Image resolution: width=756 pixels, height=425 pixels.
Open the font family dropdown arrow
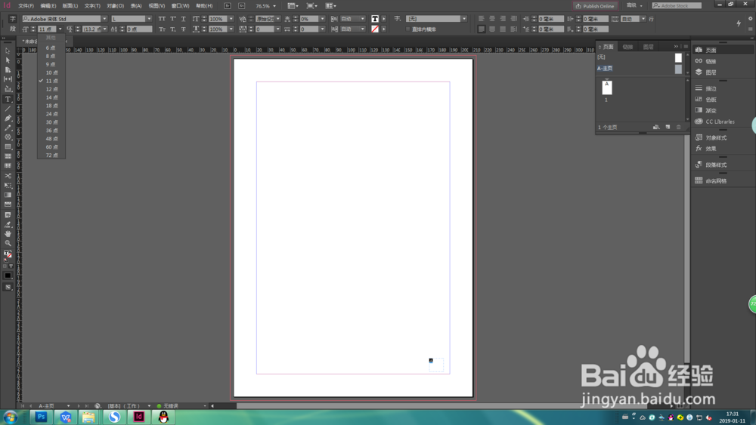(104, 19)
